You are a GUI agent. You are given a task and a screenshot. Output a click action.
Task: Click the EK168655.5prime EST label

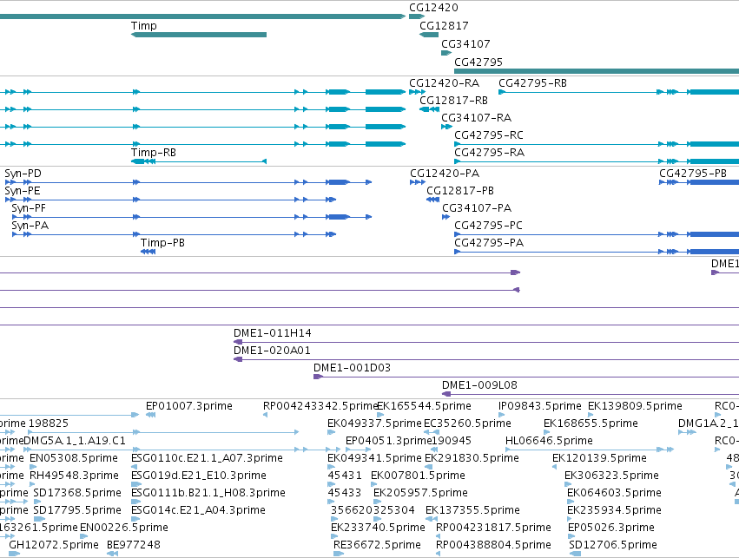click(x=591, y=423)
